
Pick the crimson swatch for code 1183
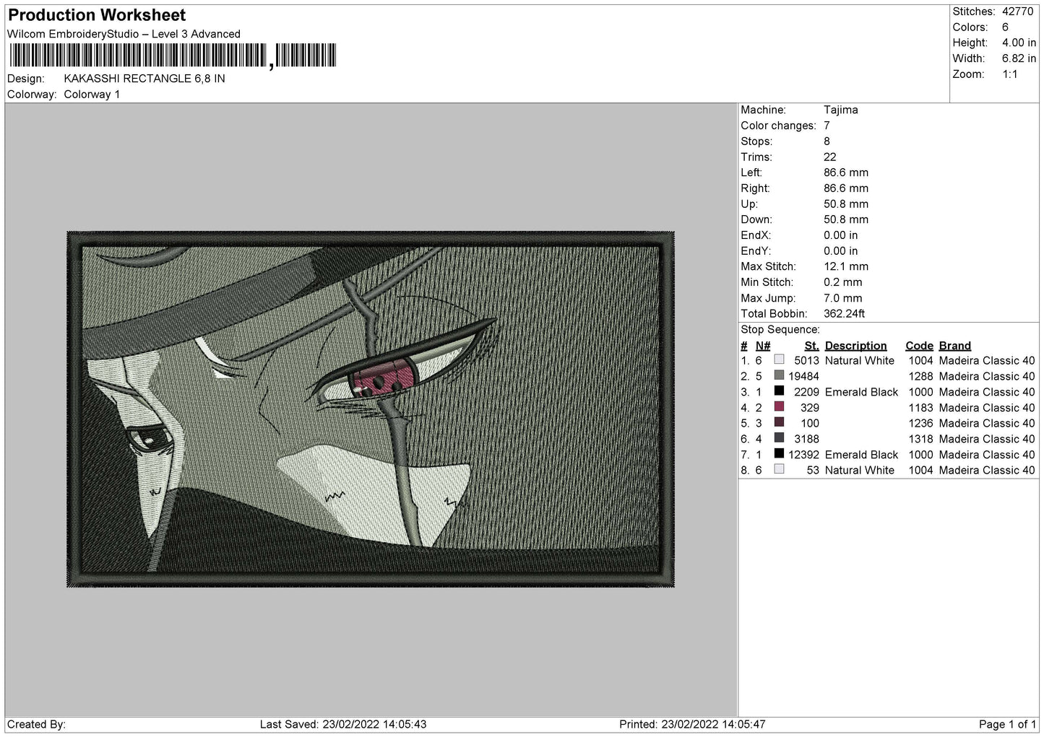(779, 407)
